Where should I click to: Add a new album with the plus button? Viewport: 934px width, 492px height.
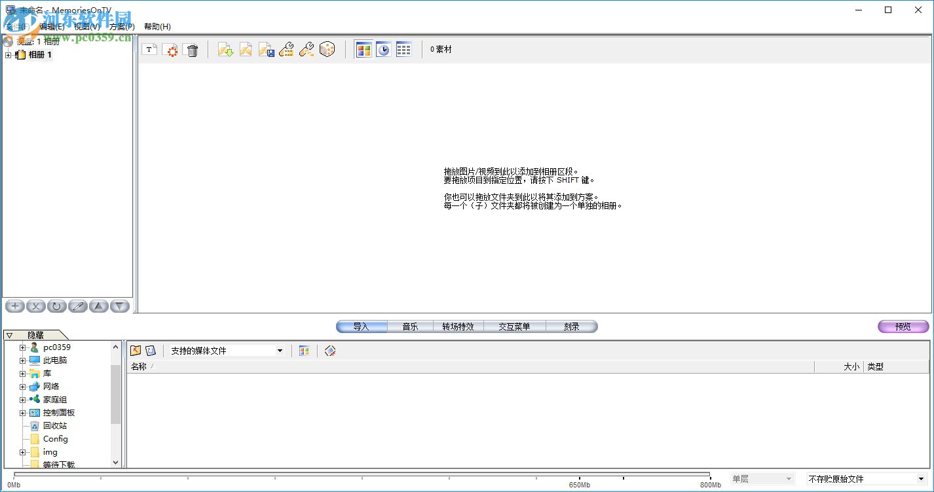tap(15, 306)
